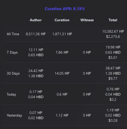Select the Curation column header

(x=62, y=20)
